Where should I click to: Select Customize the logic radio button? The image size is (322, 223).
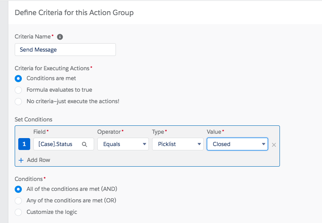pos(18,212)
